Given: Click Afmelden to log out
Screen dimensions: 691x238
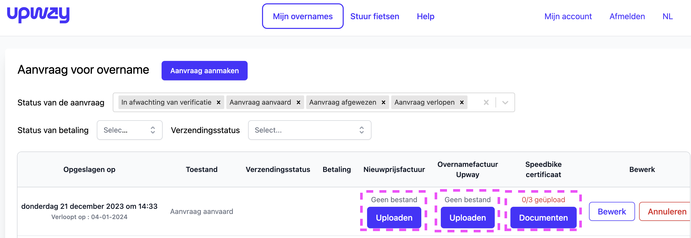Looking at the screenshot, I should (x=627, y=16).
